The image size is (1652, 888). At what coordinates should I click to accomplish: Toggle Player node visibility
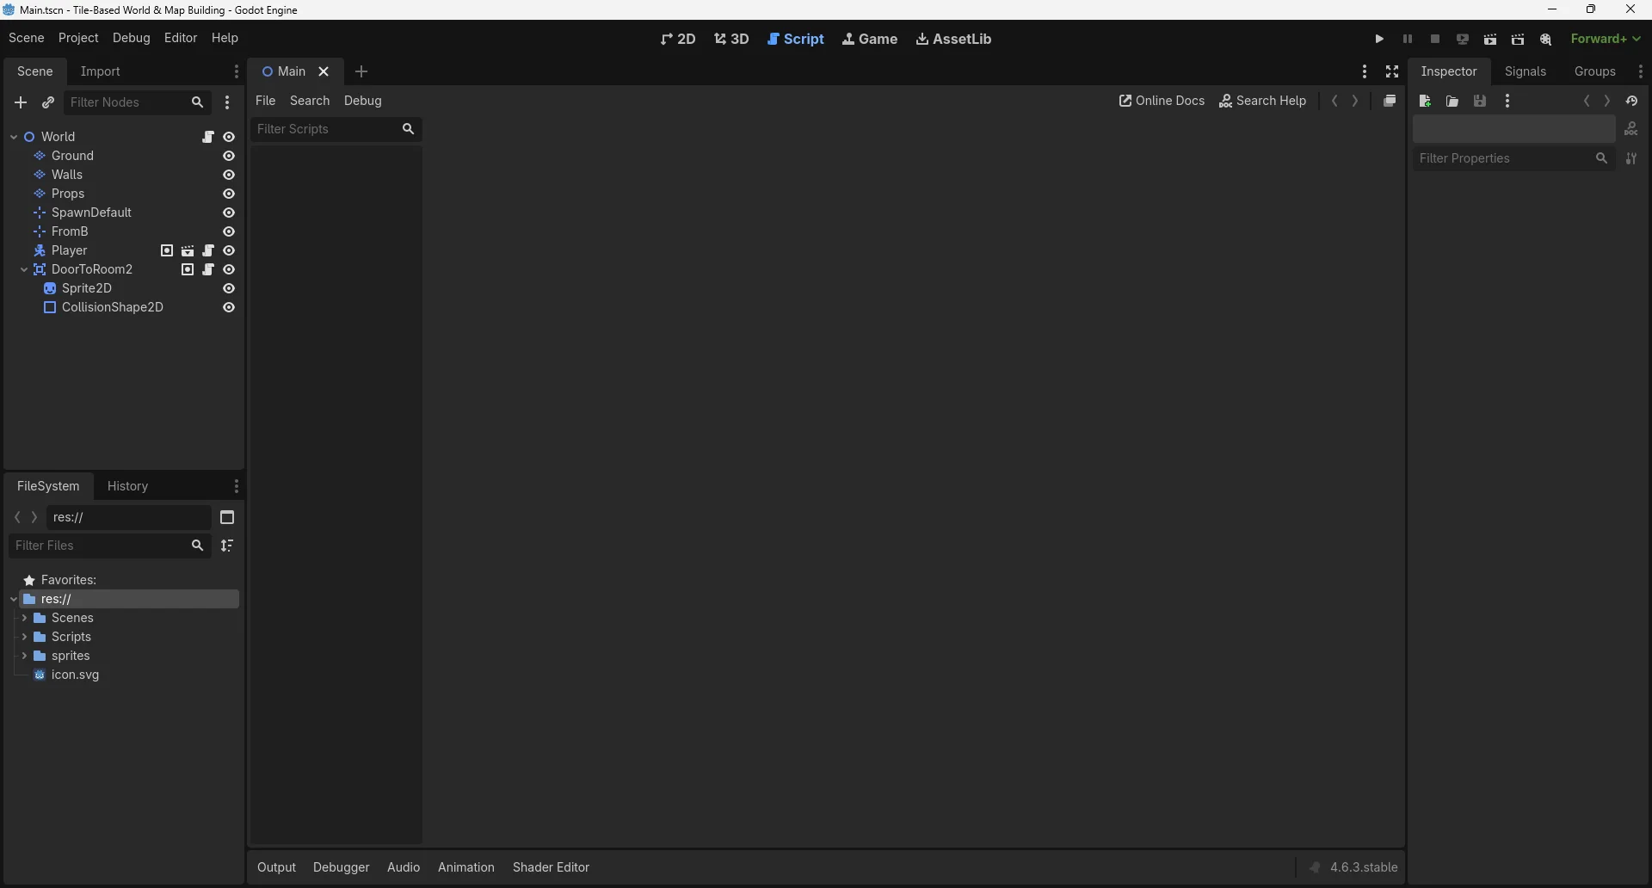pyautogui.click(x=229, y=250)
